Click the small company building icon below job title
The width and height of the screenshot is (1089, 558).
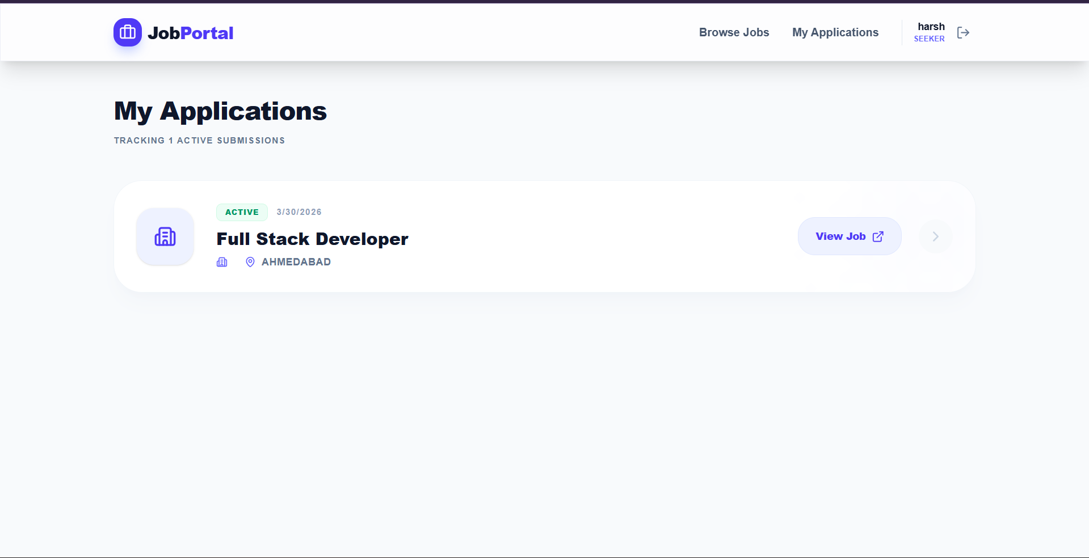coord(221,262)
